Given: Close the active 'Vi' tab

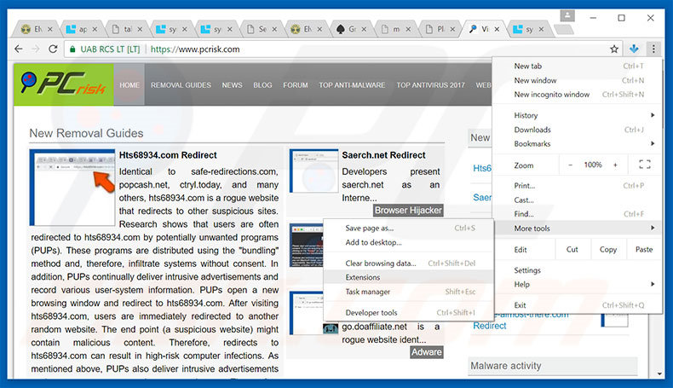Looking at the screenshot, I should coord(497,29).
